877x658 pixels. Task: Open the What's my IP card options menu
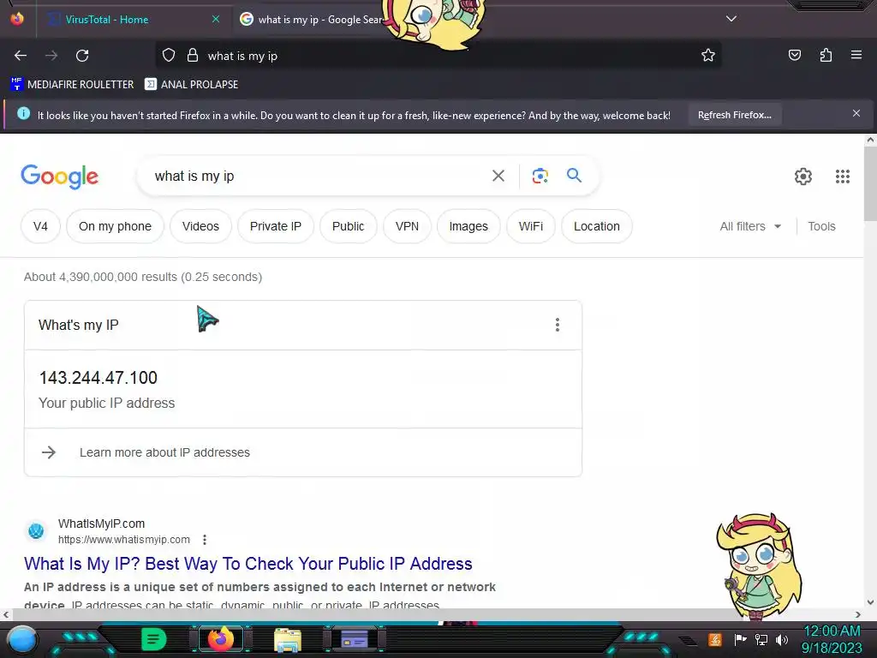pyautogui.click(x=557, y=325)
